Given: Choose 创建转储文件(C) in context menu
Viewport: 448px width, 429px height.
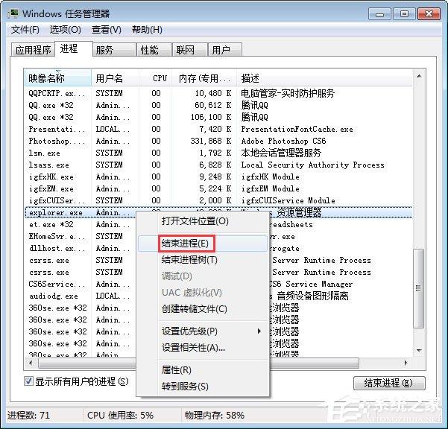Looking at the screenshot, I should point(203,309).
